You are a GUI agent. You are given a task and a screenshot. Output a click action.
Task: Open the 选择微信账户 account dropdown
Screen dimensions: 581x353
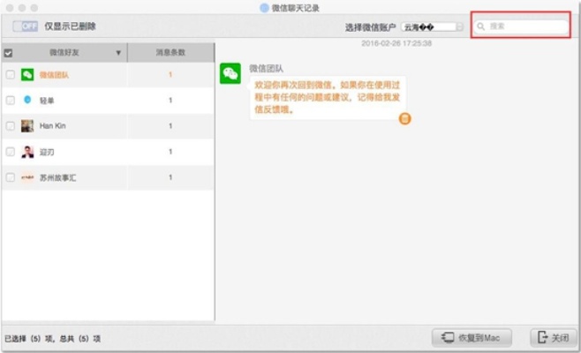tap(432, 27)
